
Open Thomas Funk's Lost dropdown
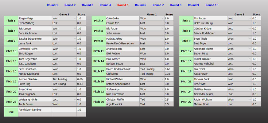pyautogui.click(x=239, y=79)
